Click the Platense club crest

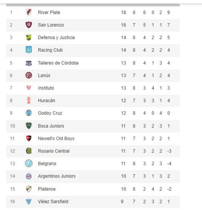29,189
